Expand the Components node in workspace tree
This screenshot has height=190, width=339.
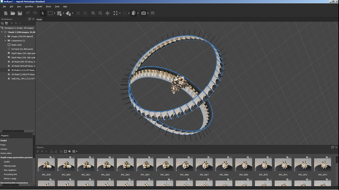pyautogui.click(x=5, y=40)
